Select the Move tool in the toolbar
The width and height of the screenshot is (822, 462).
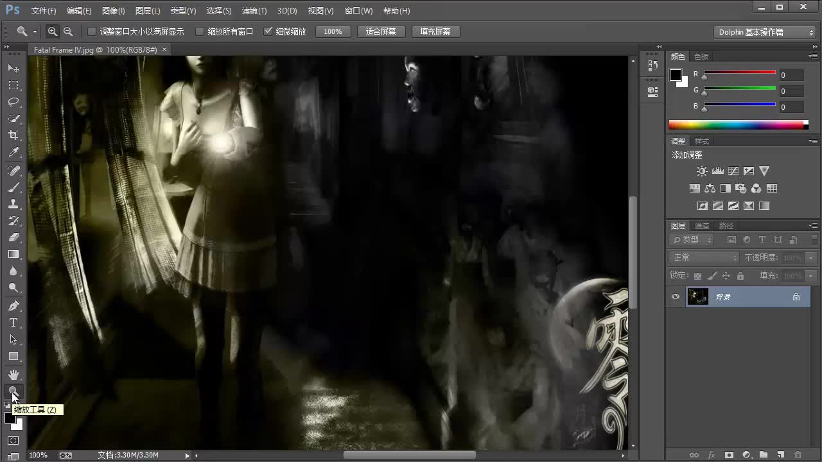(x=13, y=68)
